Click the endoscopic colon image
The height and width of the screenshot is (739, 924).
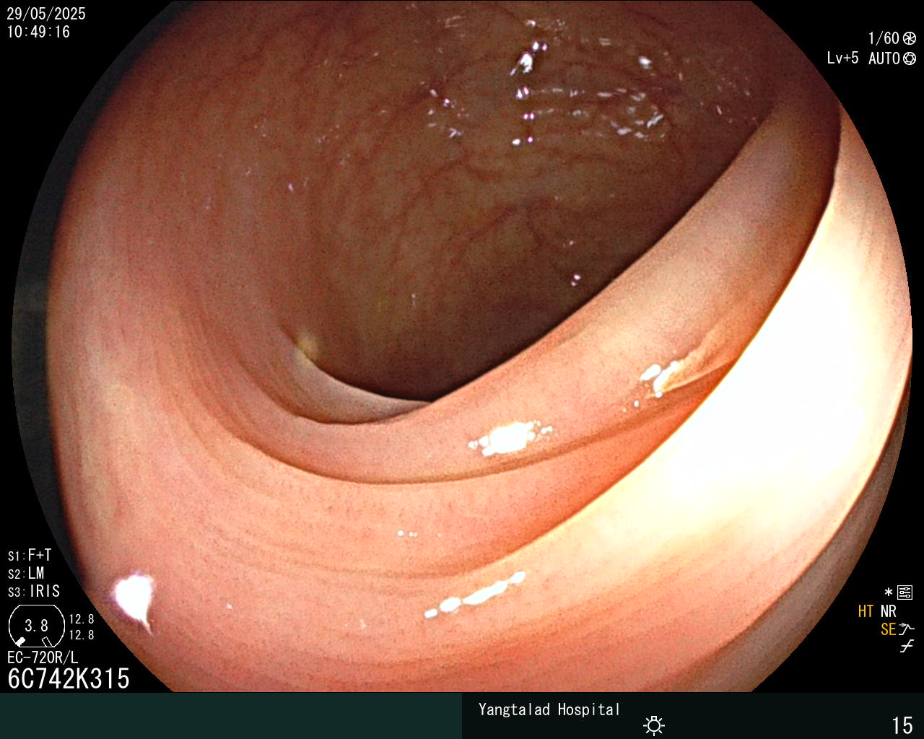[462, 346]
